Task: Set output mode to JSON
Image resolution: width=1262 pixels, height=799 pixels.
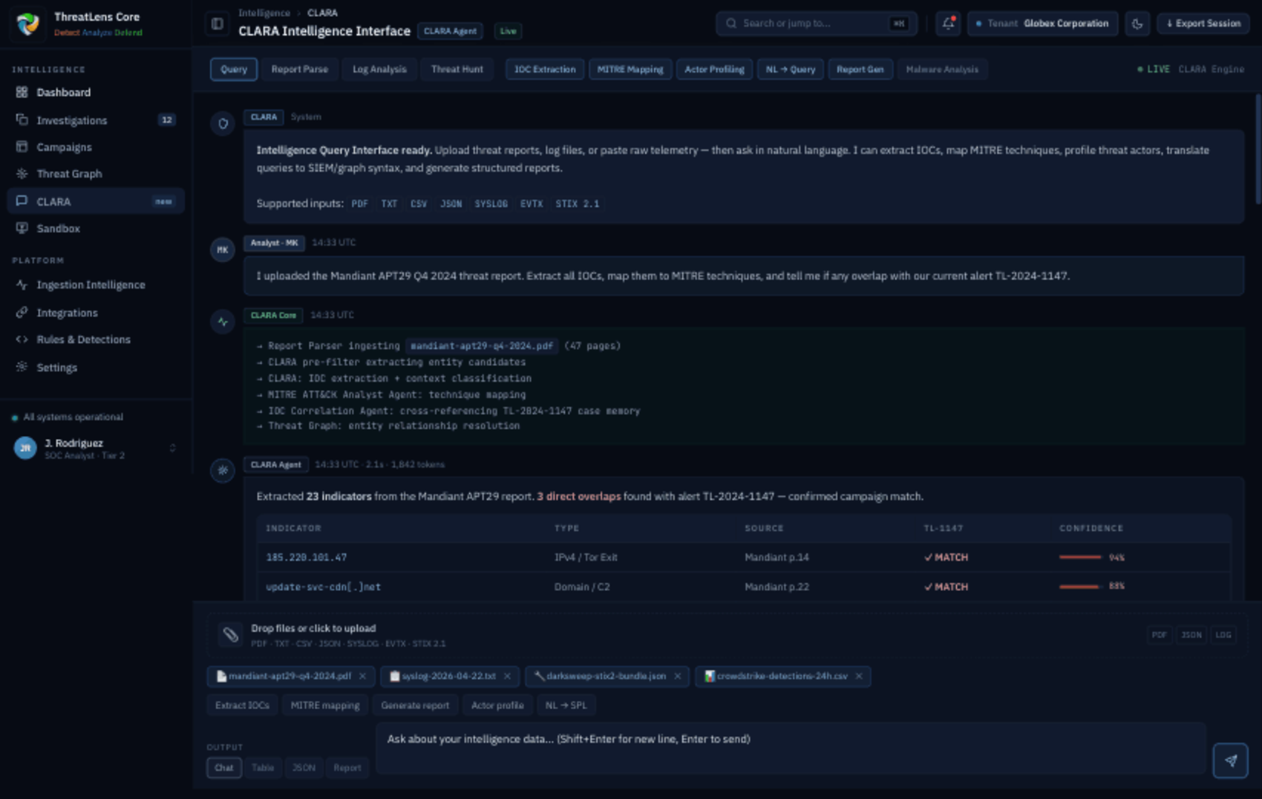Action: tap(303, 768)
